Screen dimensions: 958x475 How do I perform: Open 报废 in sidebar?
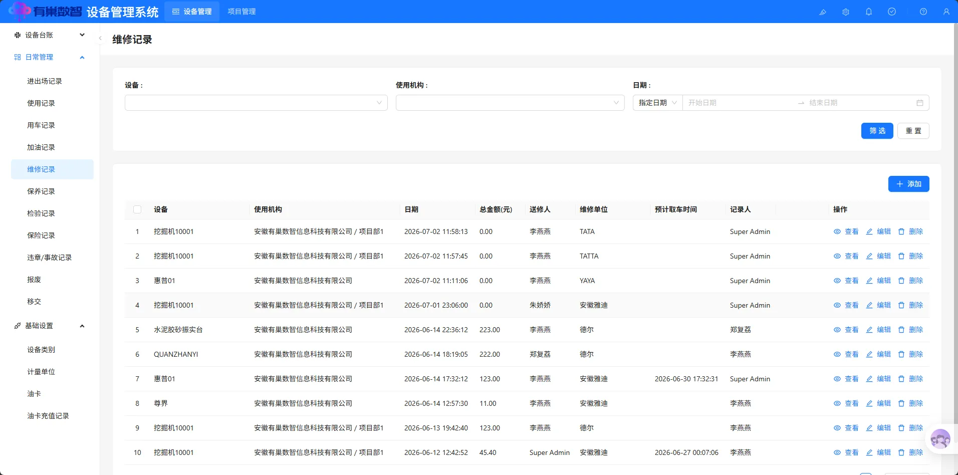click(52, 280)
